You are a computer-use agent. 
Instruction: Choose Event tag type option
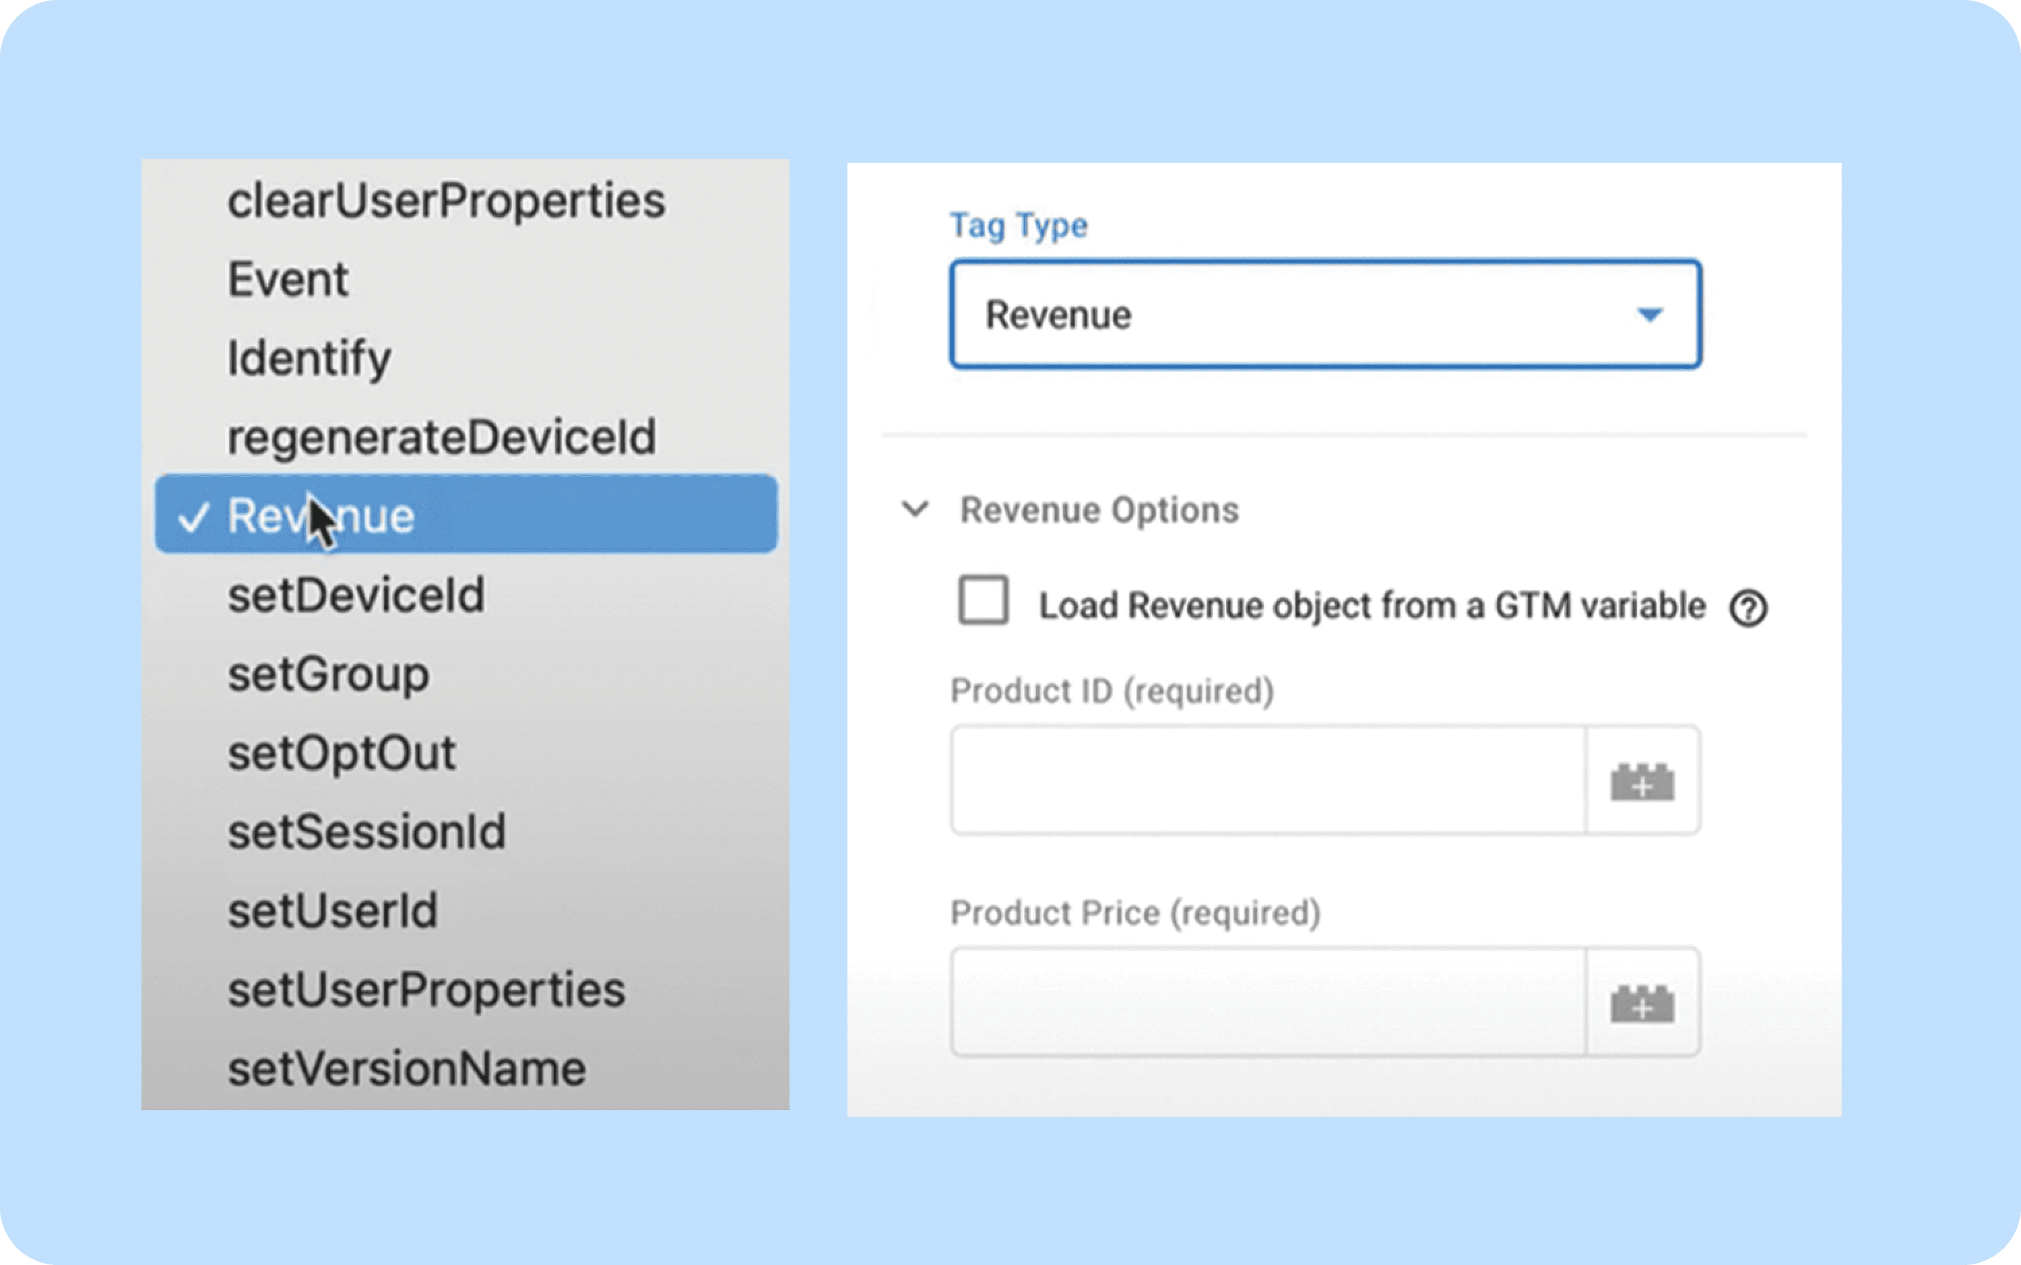(288, 279)
